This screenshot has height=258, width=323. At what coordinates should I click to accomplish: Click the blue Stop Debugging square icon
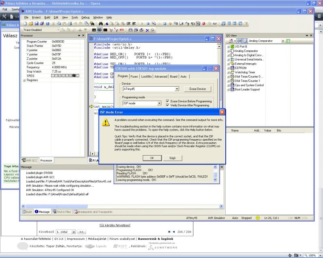tap(148, 24)
